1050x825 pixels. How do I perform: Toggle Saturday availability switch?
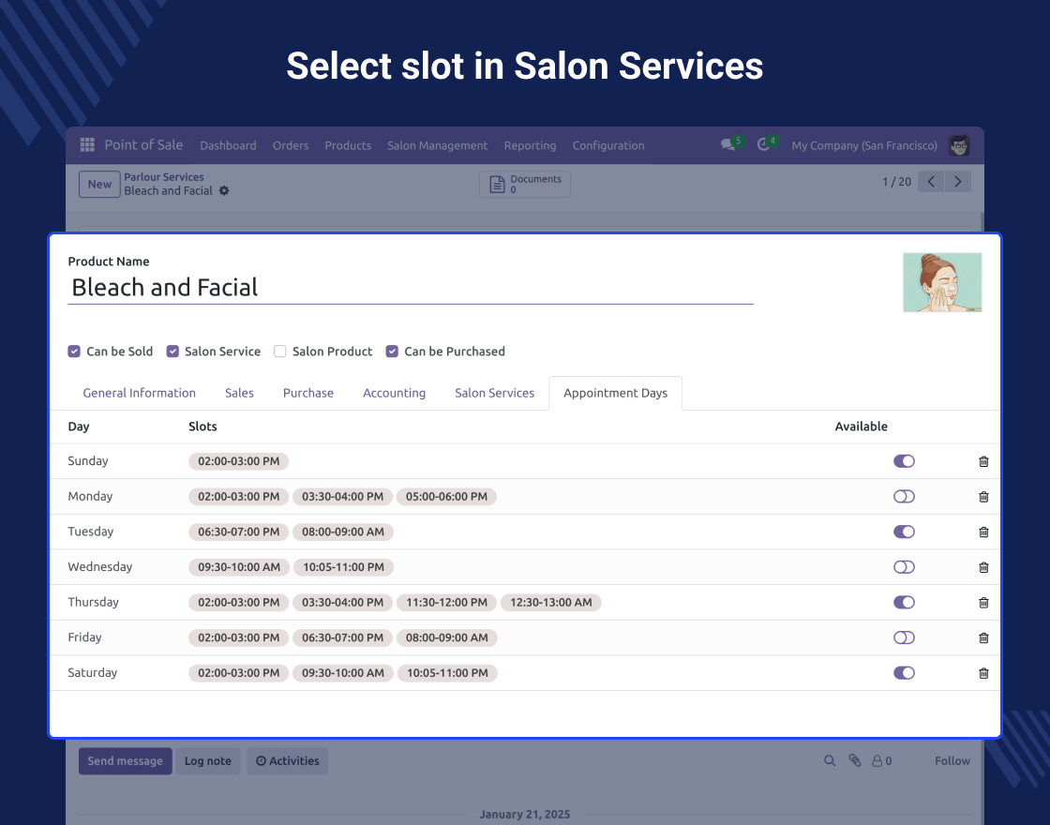coord(904,673)
